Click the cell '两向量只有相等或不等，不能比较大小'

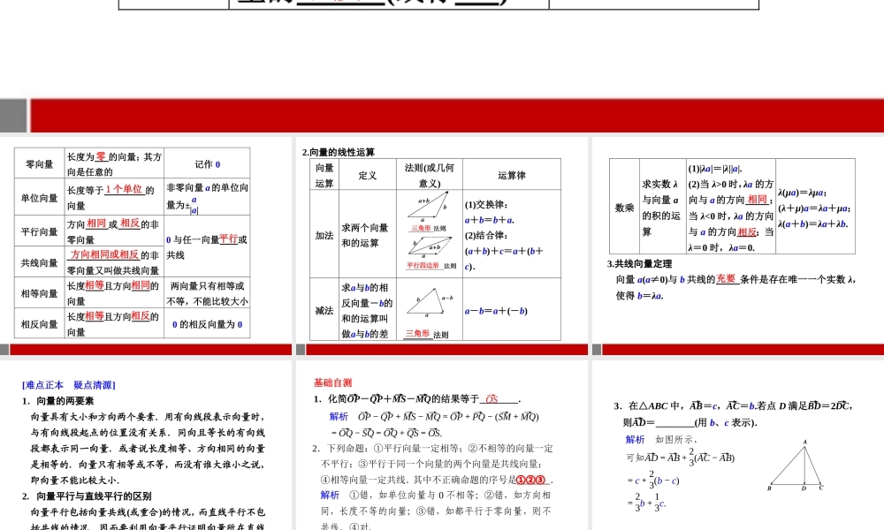[x=207, y=293]
